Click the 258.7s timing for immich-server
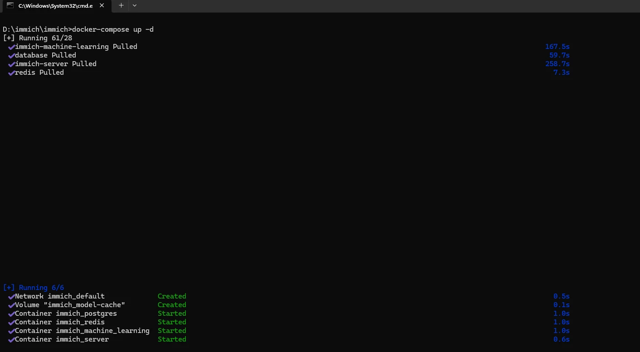 tap(557, 64)
